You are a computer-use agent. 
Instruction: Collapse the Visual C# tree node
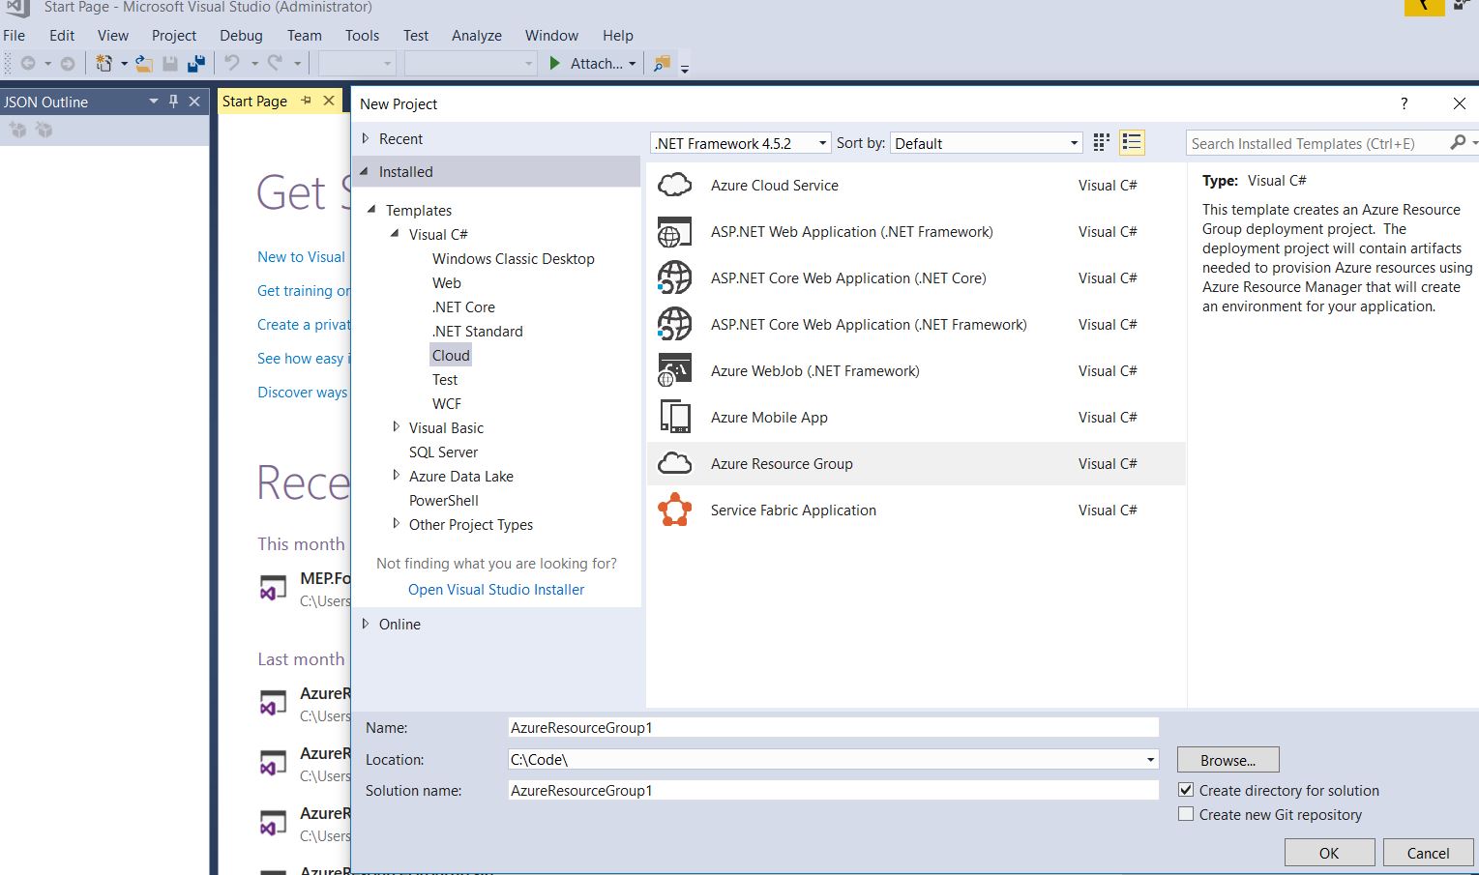395,234
